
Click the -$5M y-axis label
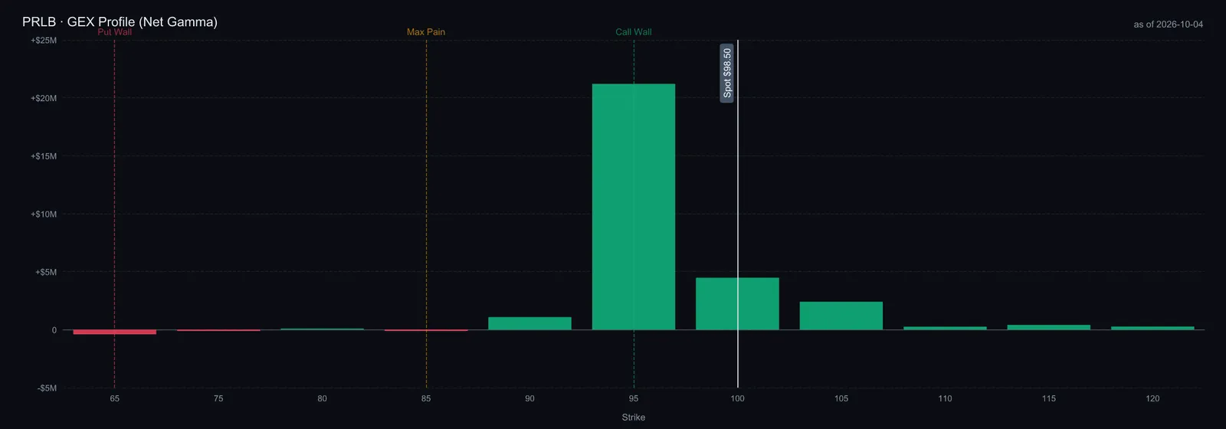pos(47,388)
